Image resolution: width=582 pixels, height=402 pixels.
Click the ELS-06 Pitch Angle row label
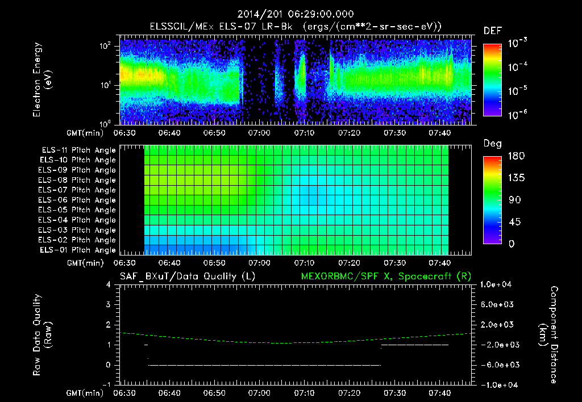77,200
